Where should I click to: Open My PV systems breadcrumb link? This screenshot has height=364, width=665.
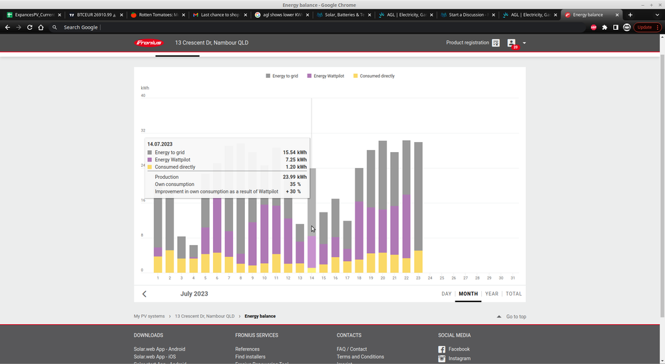(149, 316)
